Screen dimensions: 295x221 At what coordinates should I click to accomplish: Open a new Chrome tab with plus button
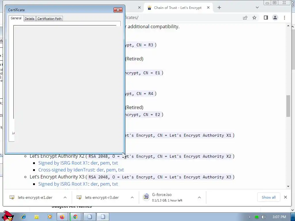pos(219,7)
